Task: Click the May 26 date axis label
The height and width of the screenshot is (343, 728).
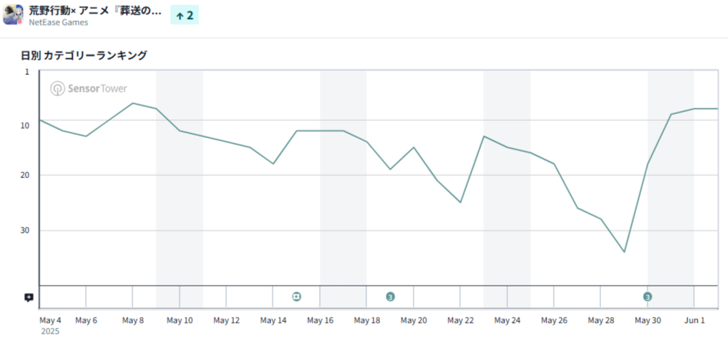Action: coord(554,320)
